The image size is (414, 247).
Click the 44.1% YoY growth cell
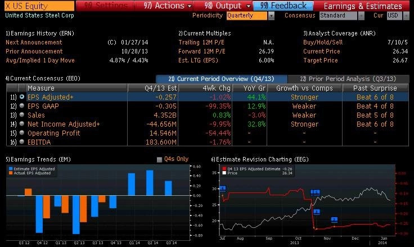click(256, 97)
